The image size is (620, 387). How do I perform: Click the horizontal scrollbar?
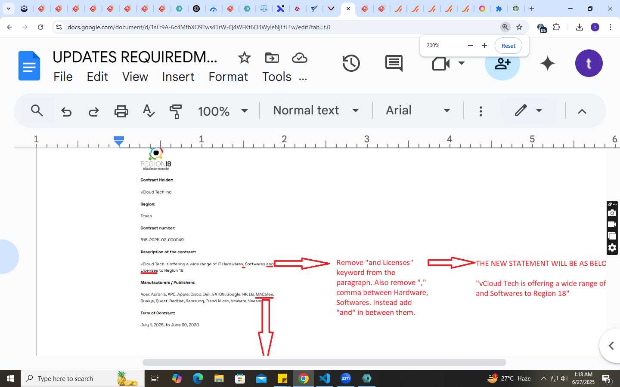(324, 362)
